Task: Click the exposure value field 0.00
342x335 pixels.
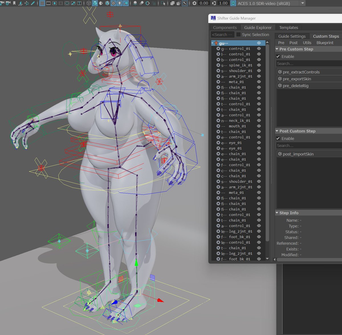Action: pyautogui.click(x=204, y=3)
